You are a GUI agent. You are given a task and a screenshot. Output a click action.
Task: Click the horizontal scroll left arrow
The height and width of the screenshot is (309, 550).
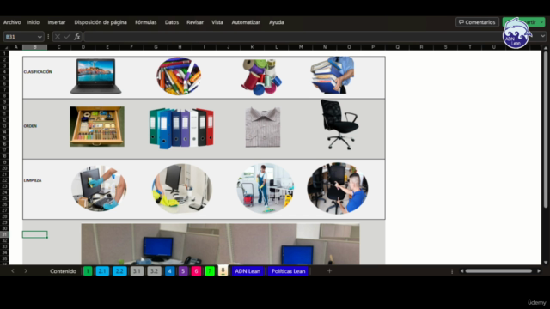tap(462, 271)
